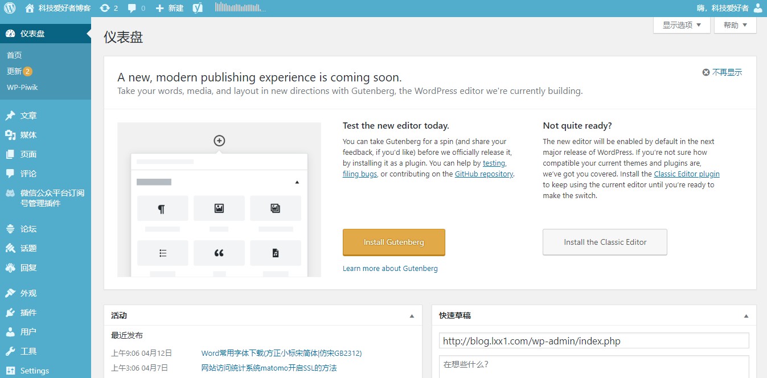Click the pages icon beside 页面
767x378 pixels.
[10, 154]
